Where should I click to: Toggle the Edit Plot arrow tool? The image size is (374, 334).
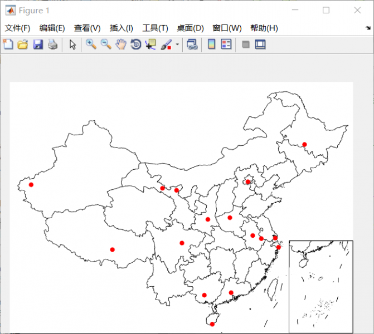pyautogui.click(x=72, y=45)
